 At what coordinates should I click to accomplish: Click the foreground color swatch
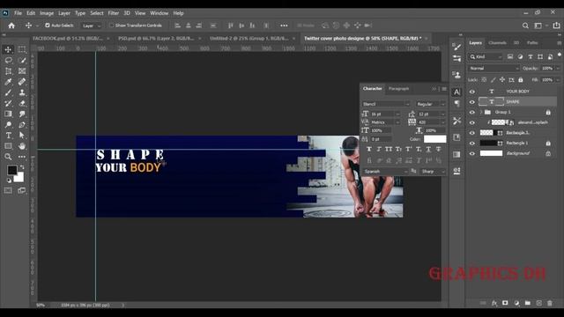pyautogui.click(x=11, y=170)
